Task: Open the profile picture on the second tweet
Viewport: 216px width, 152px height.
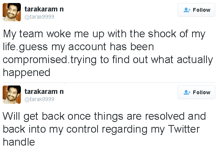Action: [x=12, y=95]
